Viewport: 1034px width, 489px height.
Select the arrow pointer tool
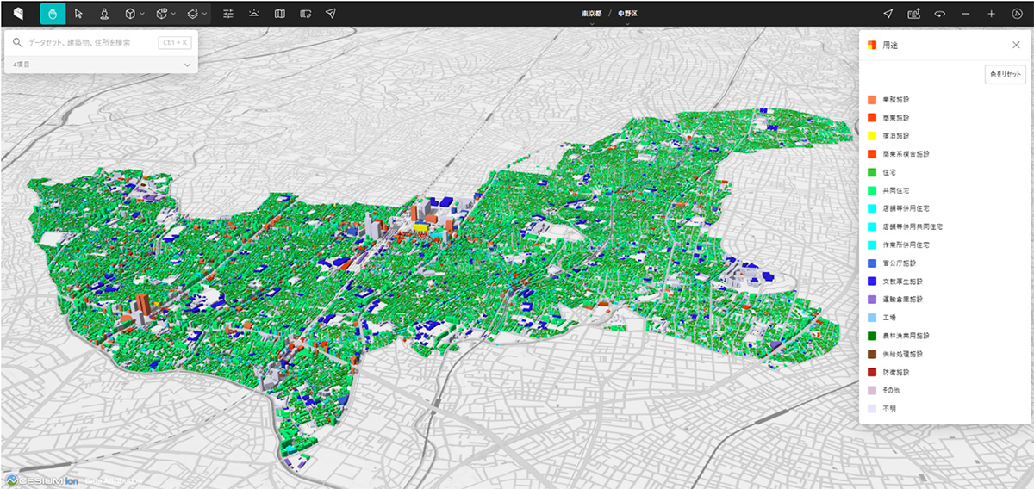(78, 14)
